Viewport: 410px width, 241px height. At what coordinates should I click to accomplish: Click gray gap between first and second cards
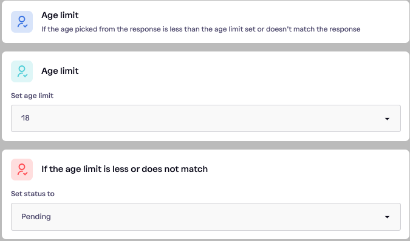point(205,47)
